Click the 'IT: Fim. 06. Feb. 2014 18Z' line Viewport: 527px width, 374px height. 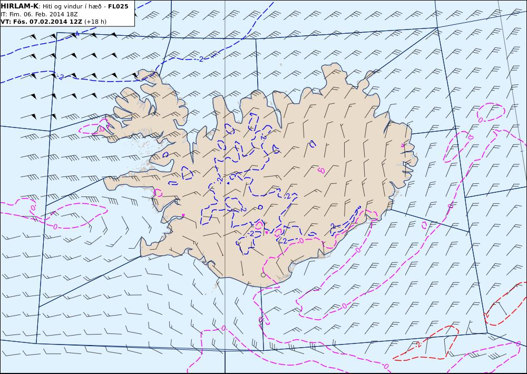40,14
